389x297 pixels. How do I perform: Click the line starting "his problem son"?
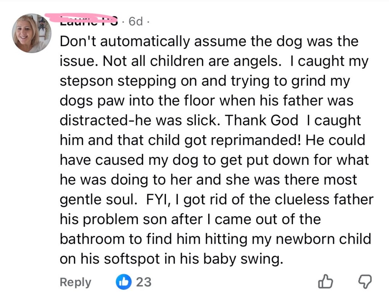[190, 219]
